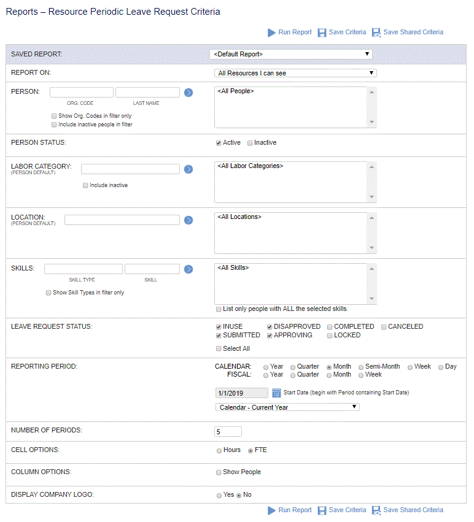Click the bottom Run Report play icon
This screenshot has width=474, height=522.
tap(271, 510)
